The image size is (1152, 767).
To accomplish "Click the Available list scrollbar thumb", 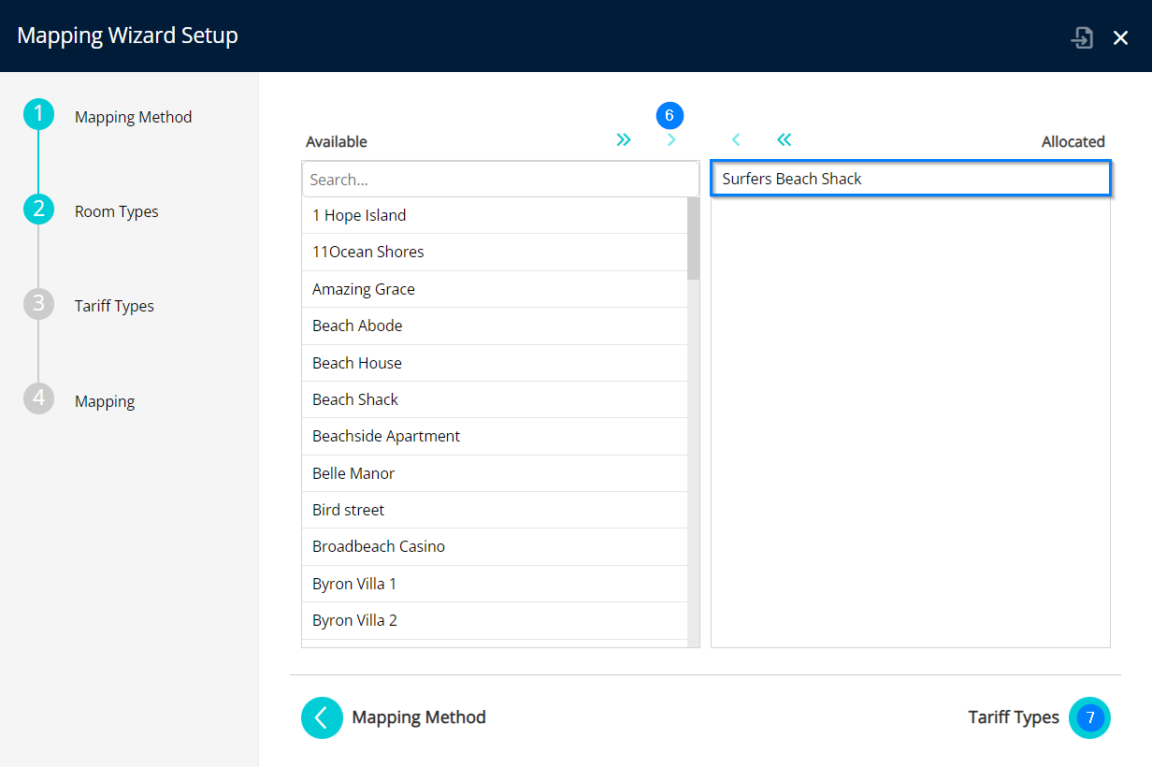I will pos(693,239).
